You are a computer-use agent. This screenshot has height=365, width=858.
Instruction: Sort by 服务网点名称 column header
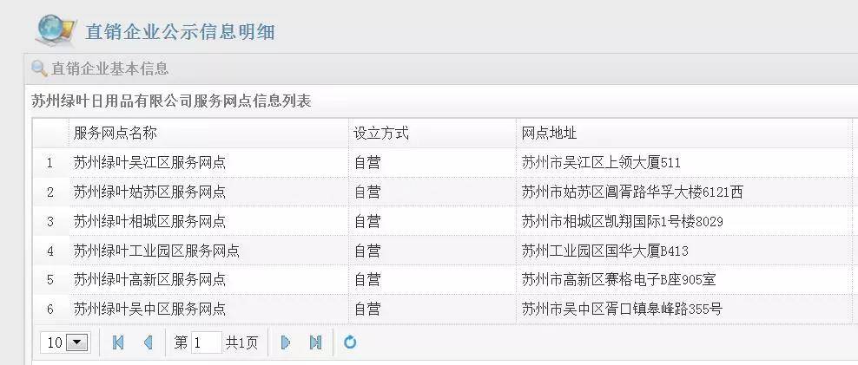point(115,134)
